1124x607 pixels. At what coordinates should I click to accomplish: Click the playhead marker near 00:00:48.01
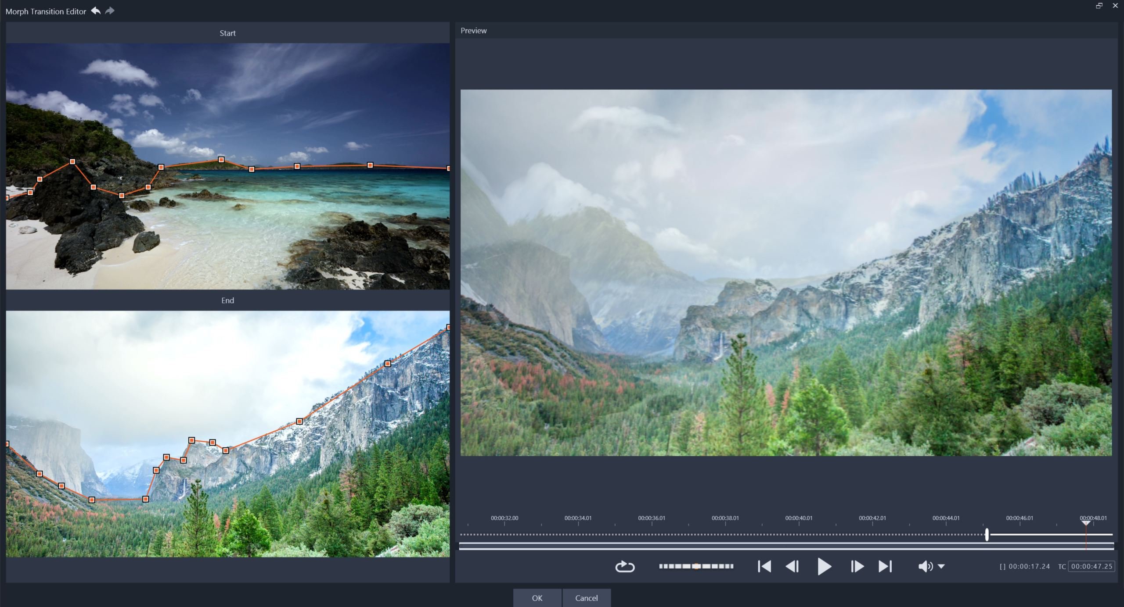click(1086, 523)
